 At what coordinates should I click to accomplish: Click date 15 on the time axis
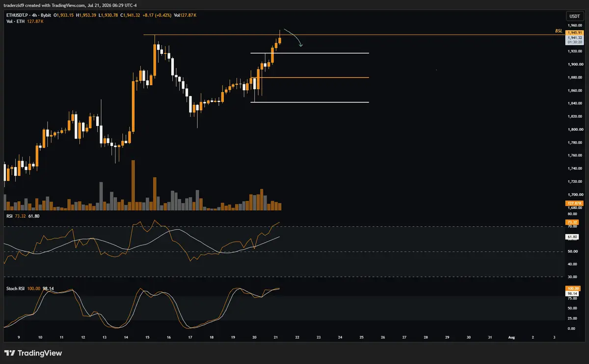point(147,338)
